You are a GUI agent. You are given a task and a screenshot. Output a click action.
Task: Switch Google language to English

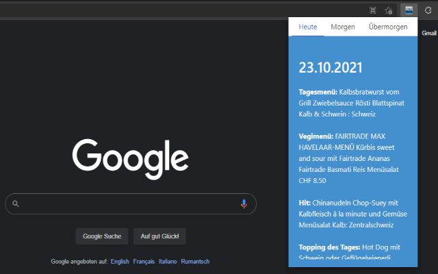120,262
